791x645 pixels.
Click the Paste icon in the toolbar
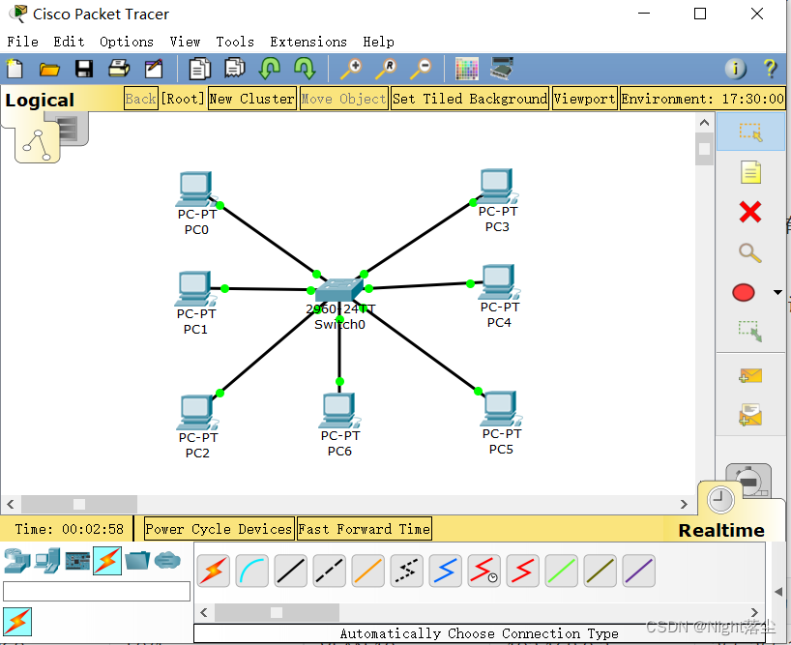pyautogui.click(x=235, y=69)
